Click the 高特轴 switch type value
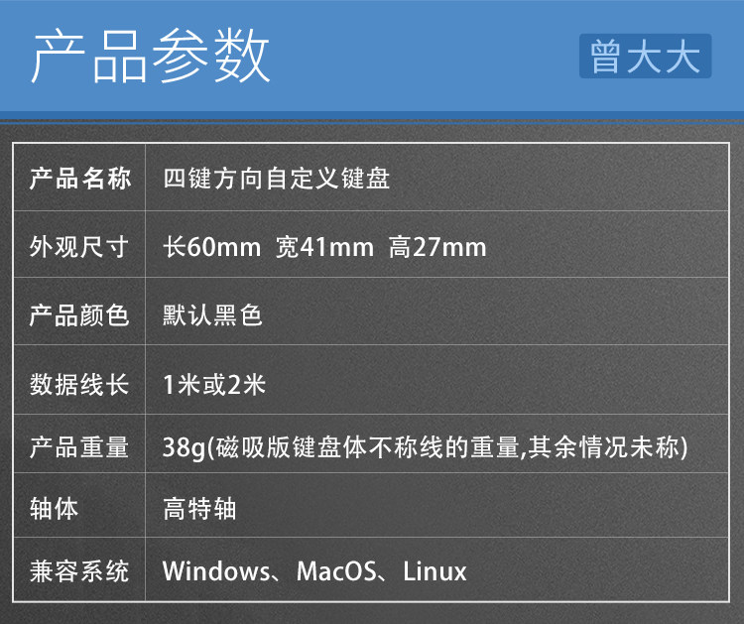Viewport: 744px width, 624px height. click(199, 509)
